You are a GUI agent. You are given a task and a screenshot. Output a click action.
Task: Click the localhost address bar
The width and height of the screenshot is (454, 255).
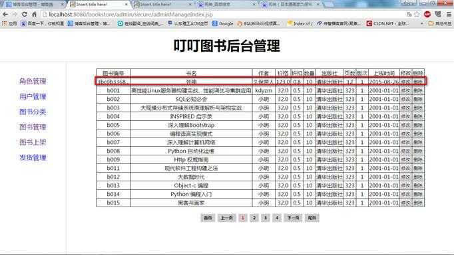pyautogui.click(x=223, y=14)
